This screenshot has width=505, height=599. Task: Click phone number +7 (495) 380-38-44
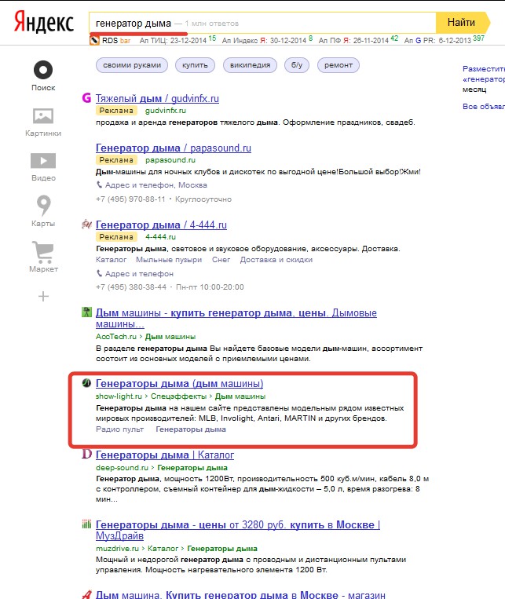tap(130, 287)
